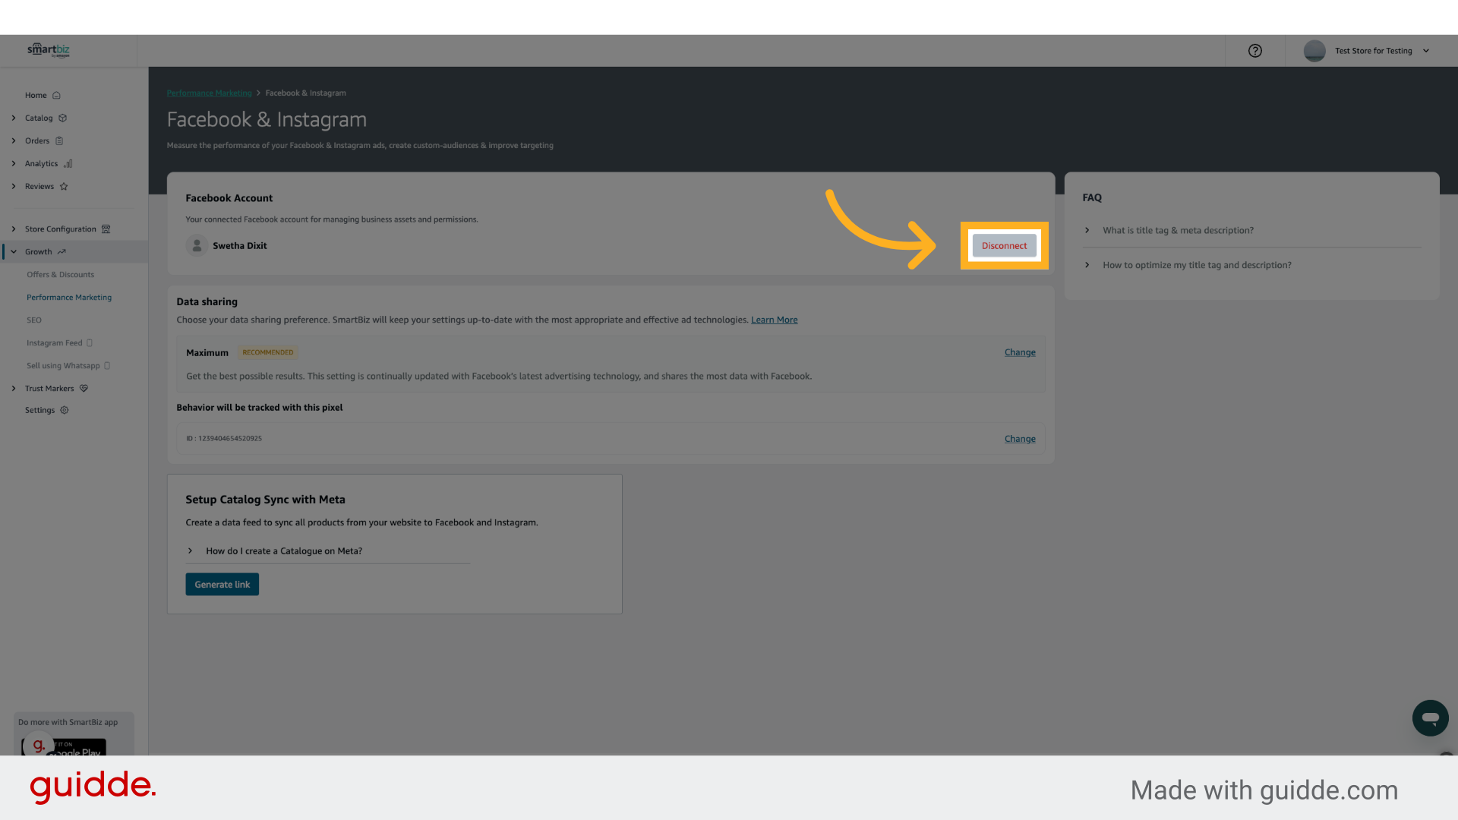Click the Trust Markers shield icon
Image resolution: width=1458 pixels, height=820 pixels.
tap(84, 388)
